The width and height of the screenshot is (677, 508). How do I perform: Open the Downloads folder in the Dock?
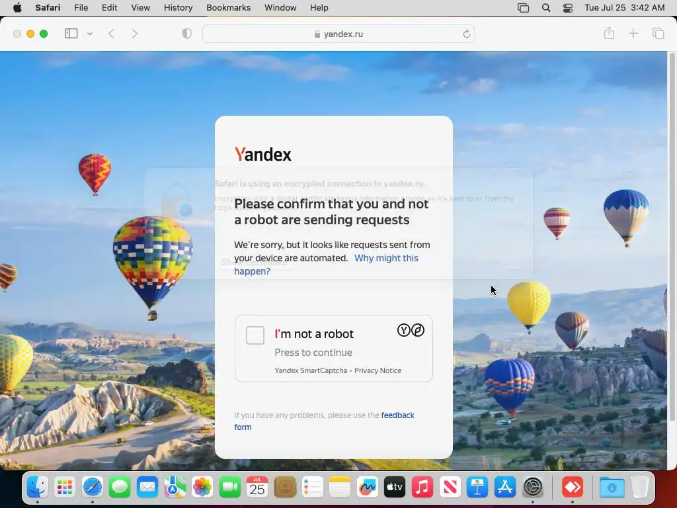pyautogui.click(x=612, y=487)
